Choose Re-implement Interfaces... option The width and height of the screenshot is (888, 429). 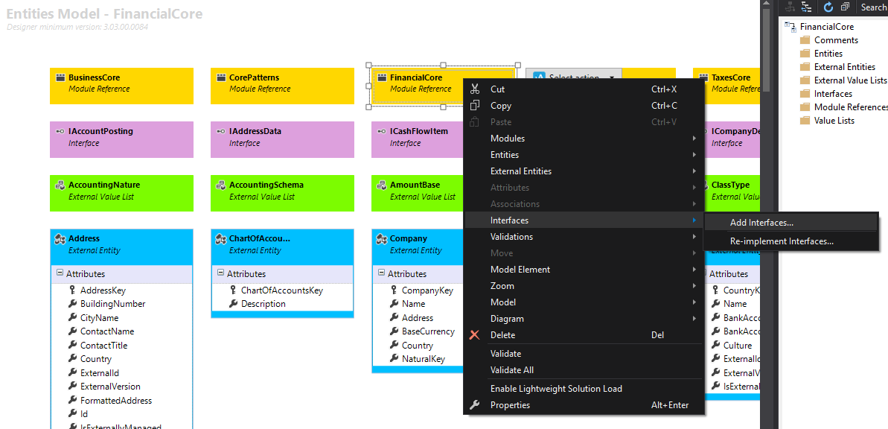(791, 241)
